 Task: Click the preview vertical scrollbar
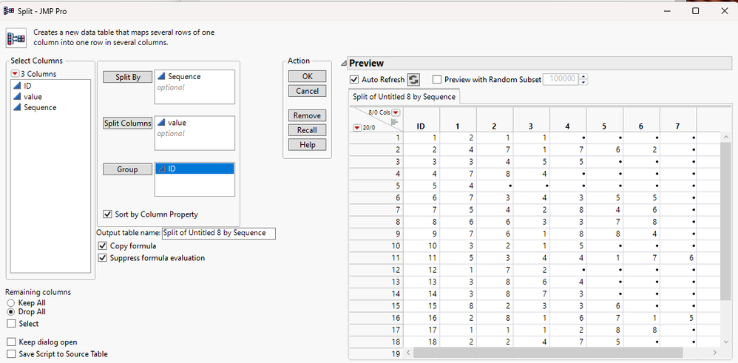point(725,221)
